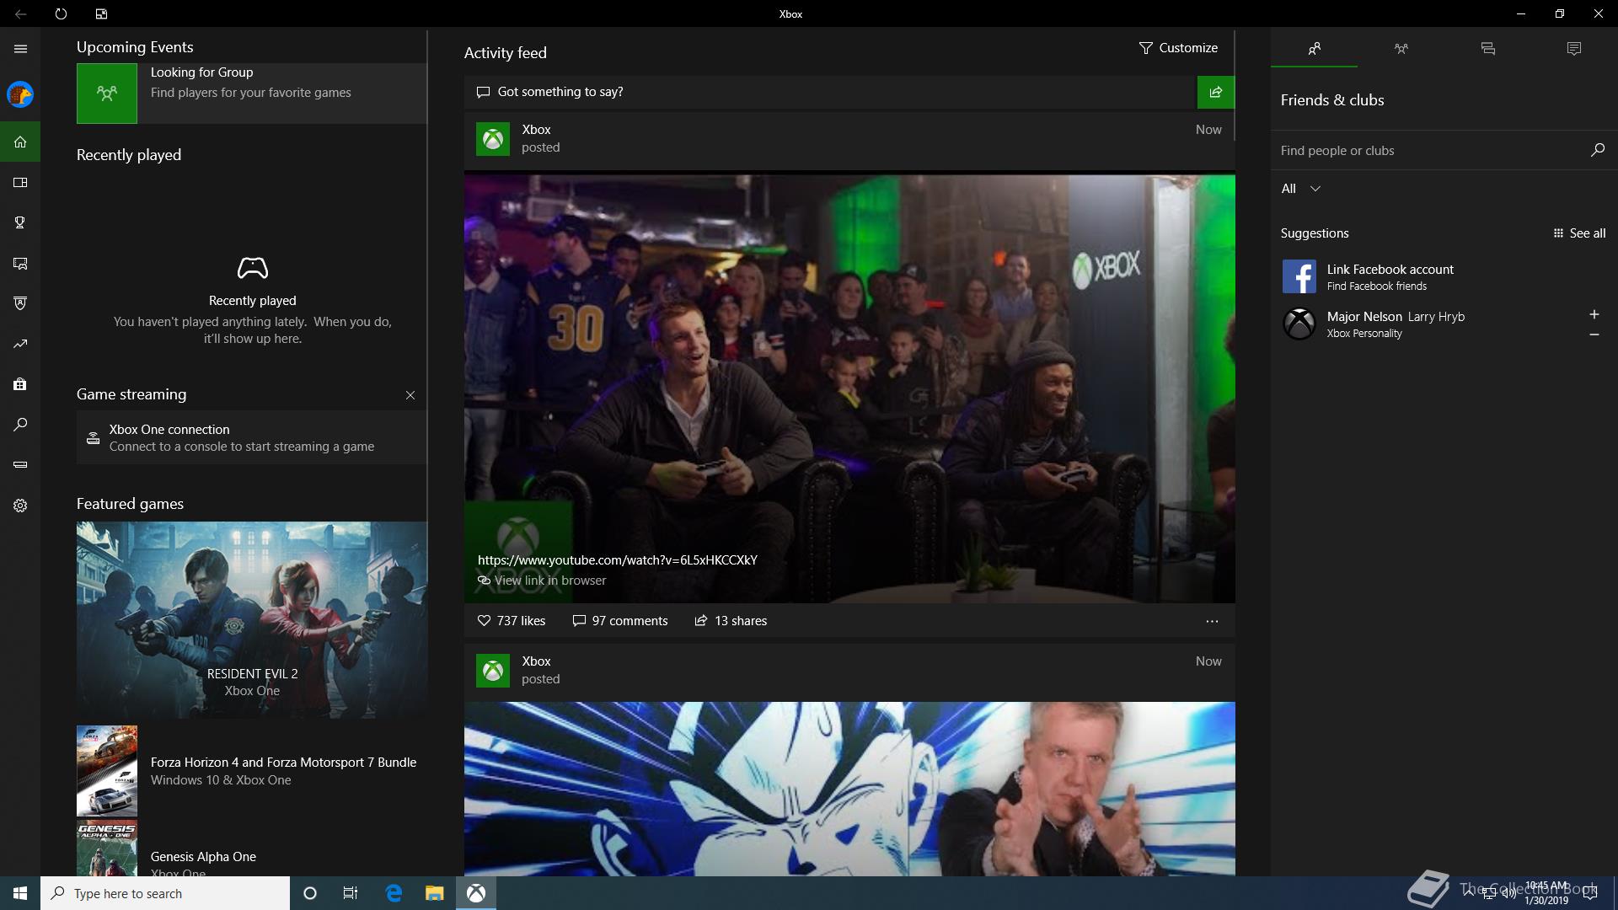Image resolution: width=1618 pixels, height=910 pixels.
Task: Open Captures sidebar icon
Action: 20,263
